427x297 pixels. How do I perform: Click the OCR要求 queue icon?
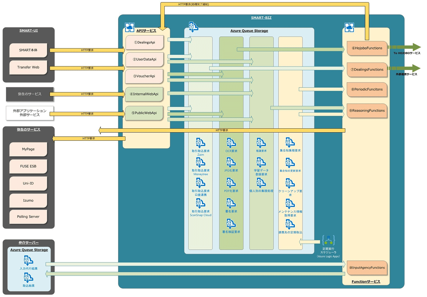pyautogui.click(x=231, y=143)
